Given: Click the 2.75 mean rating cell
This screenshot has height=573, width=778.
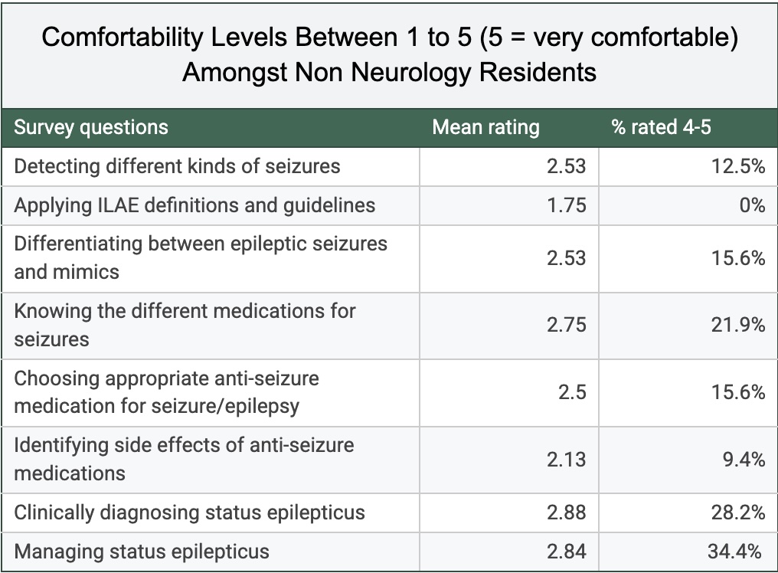Looking at the screenshot, I should pyautogui.click(x=566, y=325).
